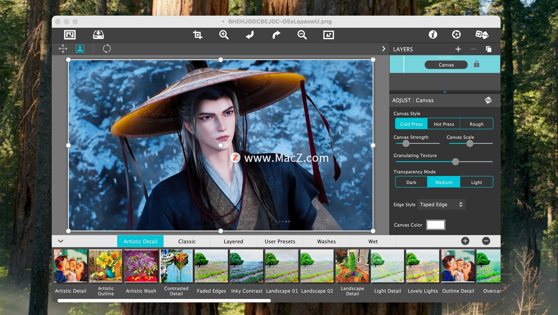Collapse the right panel chevron

pos(384,49)
